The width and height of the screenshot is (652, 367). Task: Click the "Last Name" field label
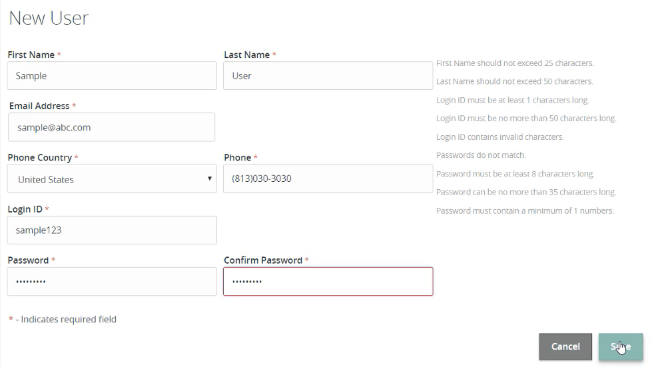point(246,55)
